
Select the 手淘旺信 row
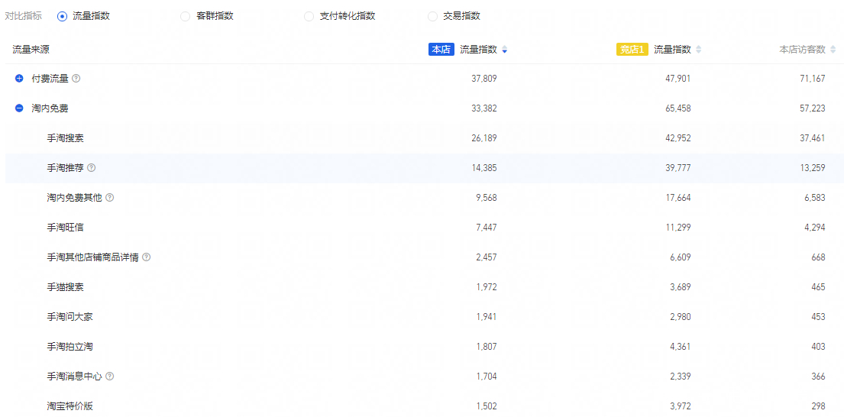tap(424, 228)
